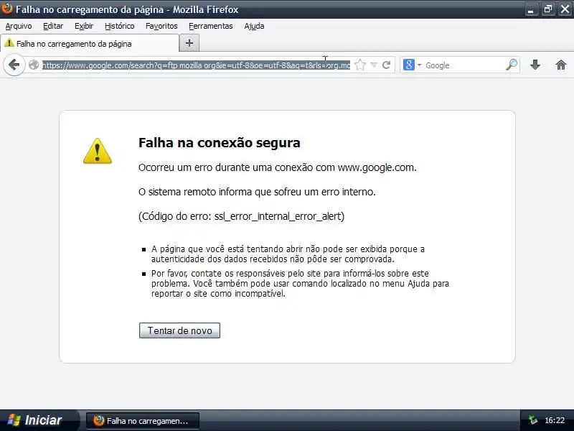Select the 'Falha no carregamento da página' tab
Viewport: 574px width, 431px height.
click(x=90, y=44)
